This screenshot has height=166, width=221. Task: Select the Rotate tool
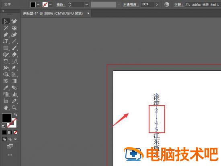[x=6, y=61]
